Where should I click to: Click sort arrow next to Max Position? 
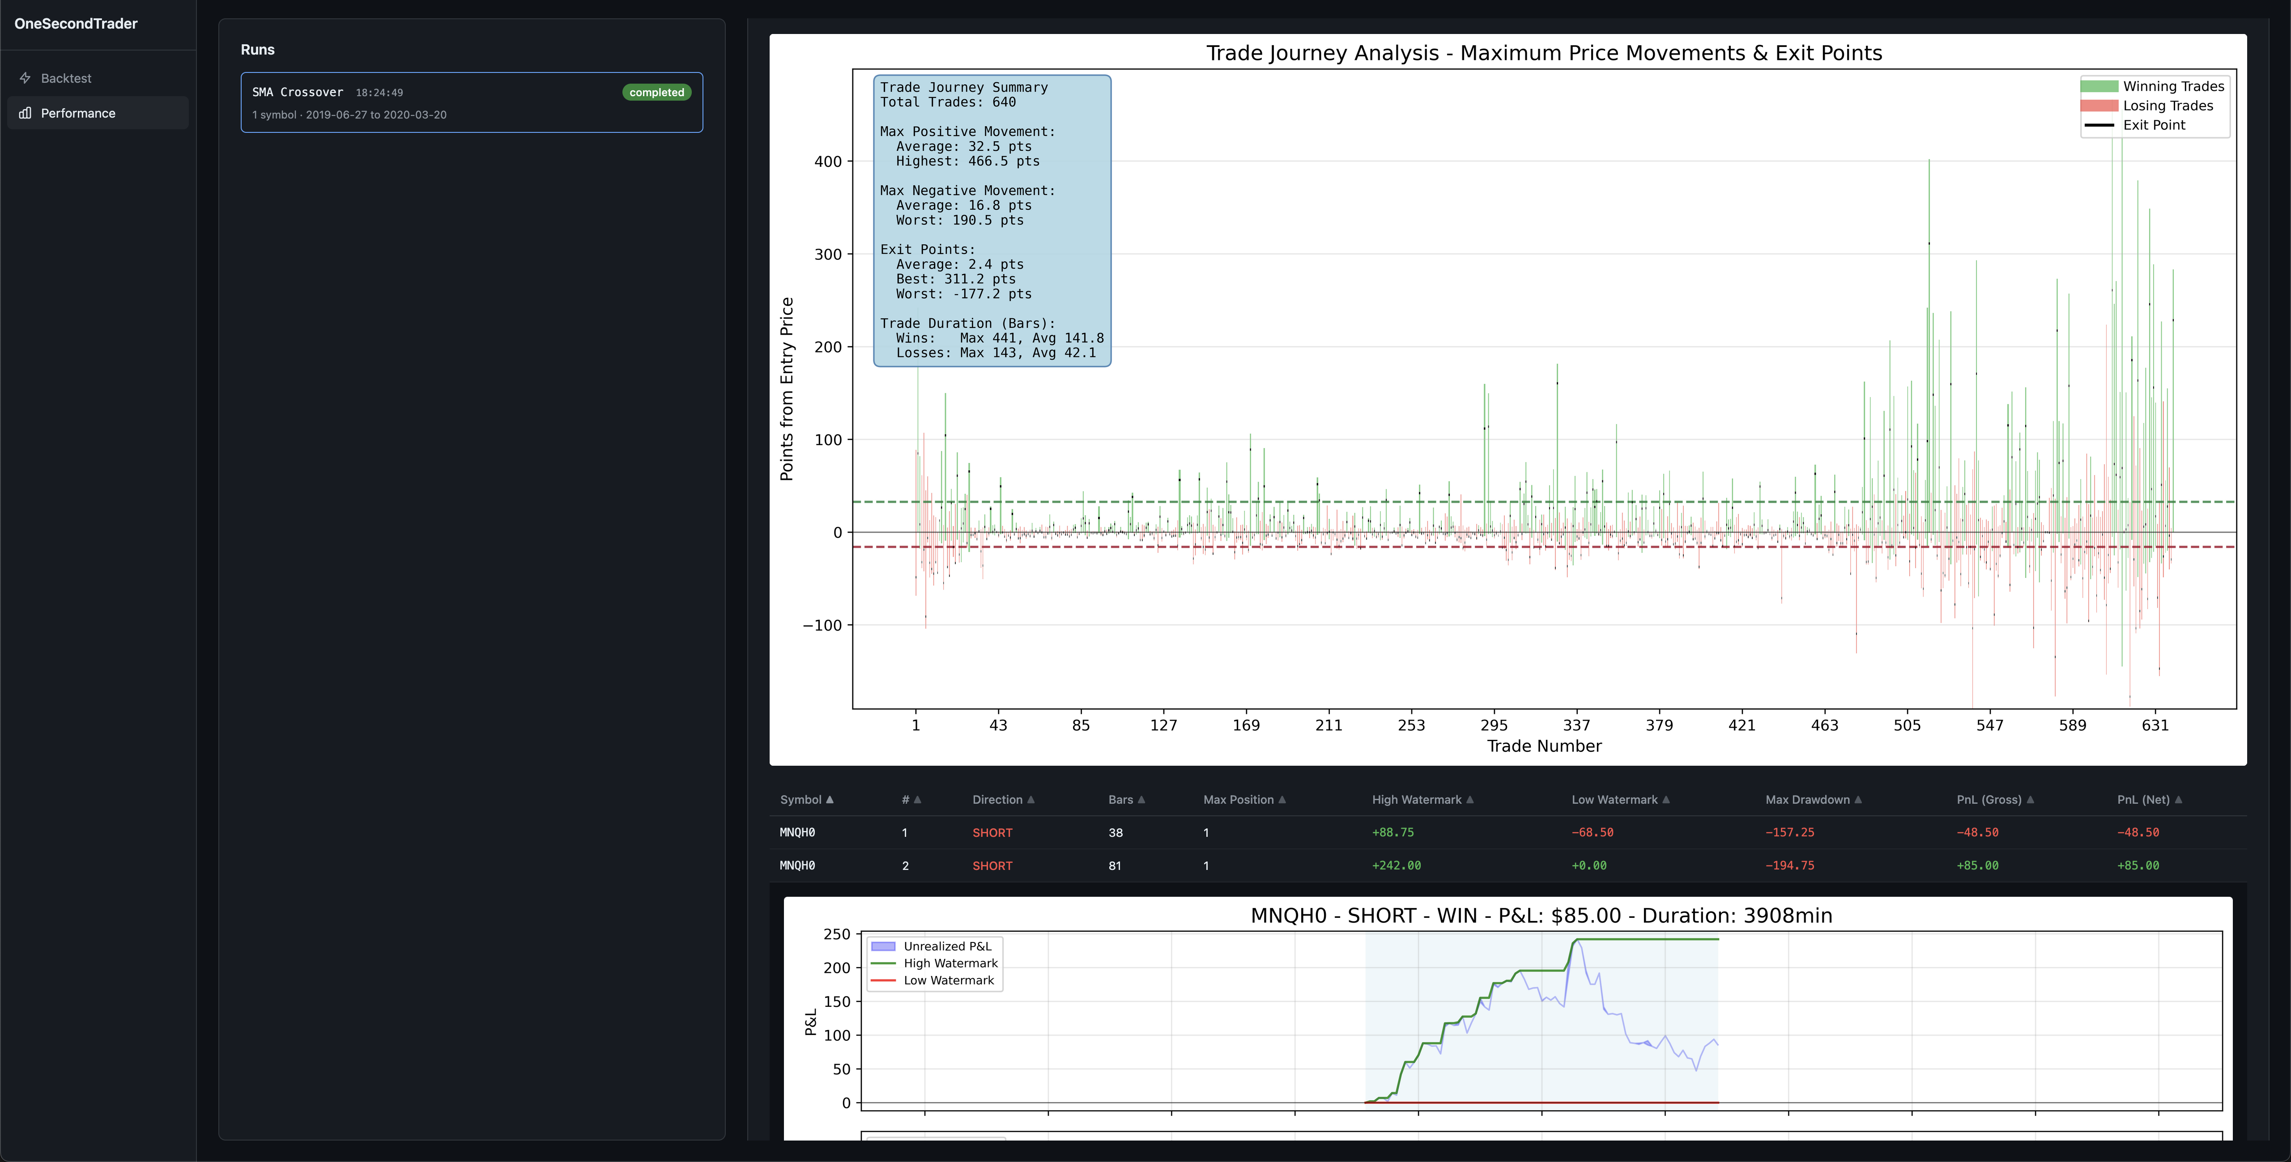pyautogui.click(x=1282, y=799)
